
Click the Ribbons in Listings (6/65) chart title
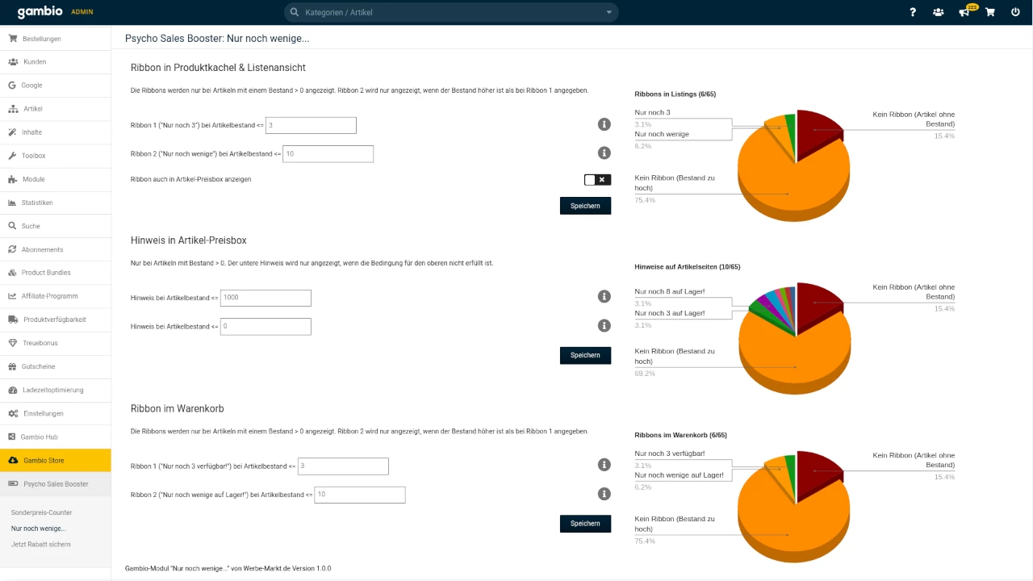point(675,94)
